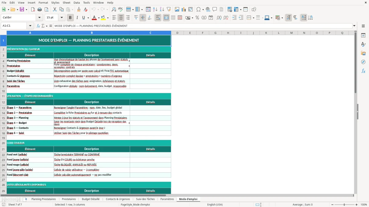
Task: Open the Sidebar Navigator compass icon
Action: pyautogui.click(x=363, y=62)
